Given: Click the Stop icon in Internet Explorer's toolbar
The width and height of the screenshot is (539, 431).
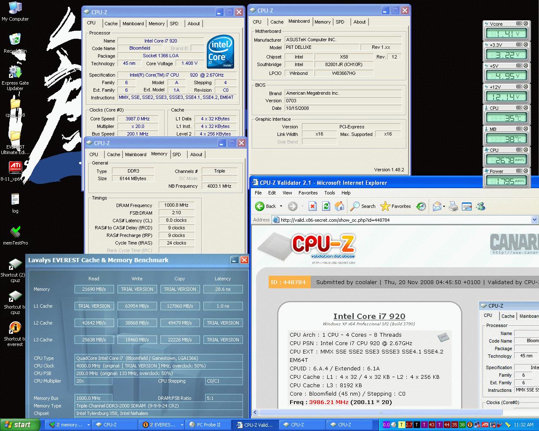Looking at the screenshot, I should coord(312,206).
